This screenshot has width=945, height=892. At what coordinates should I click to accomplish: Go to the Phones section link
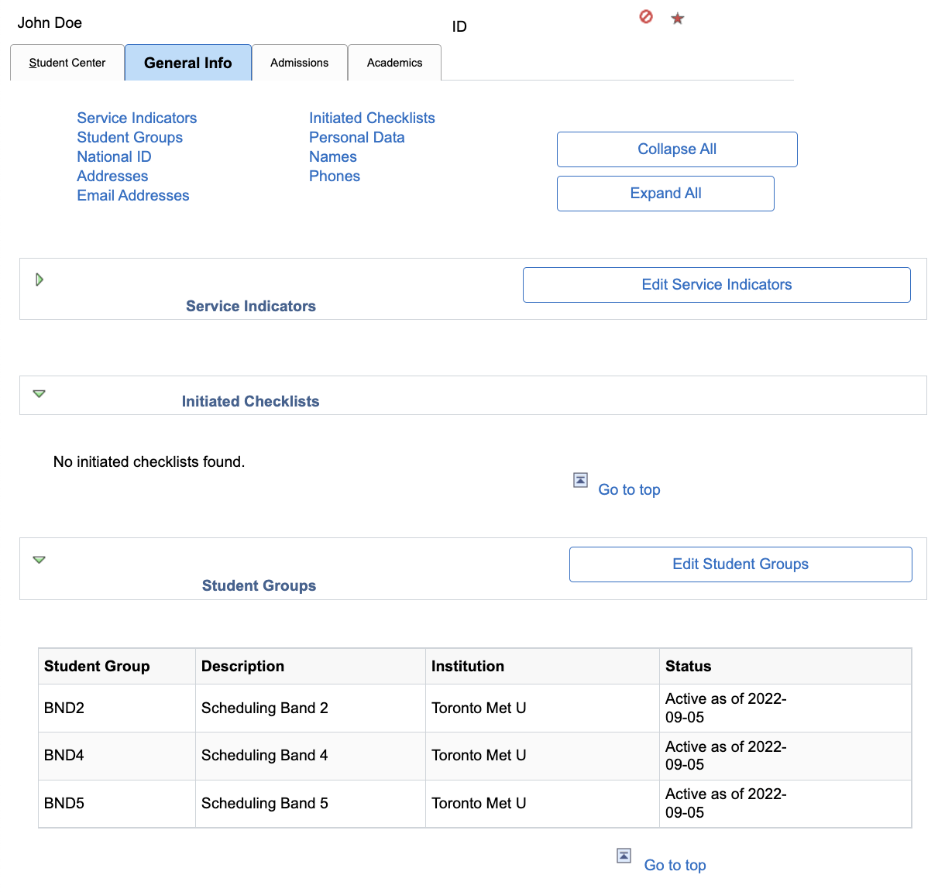click(334, 177)
